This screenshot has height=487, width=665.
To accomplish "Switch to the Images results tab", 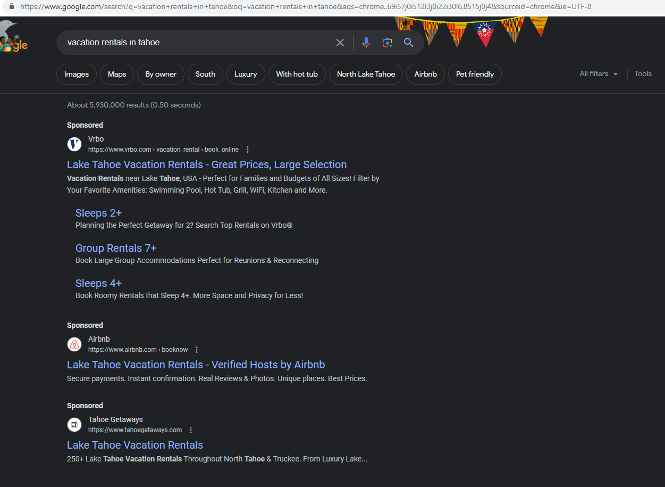I will 77,74.
